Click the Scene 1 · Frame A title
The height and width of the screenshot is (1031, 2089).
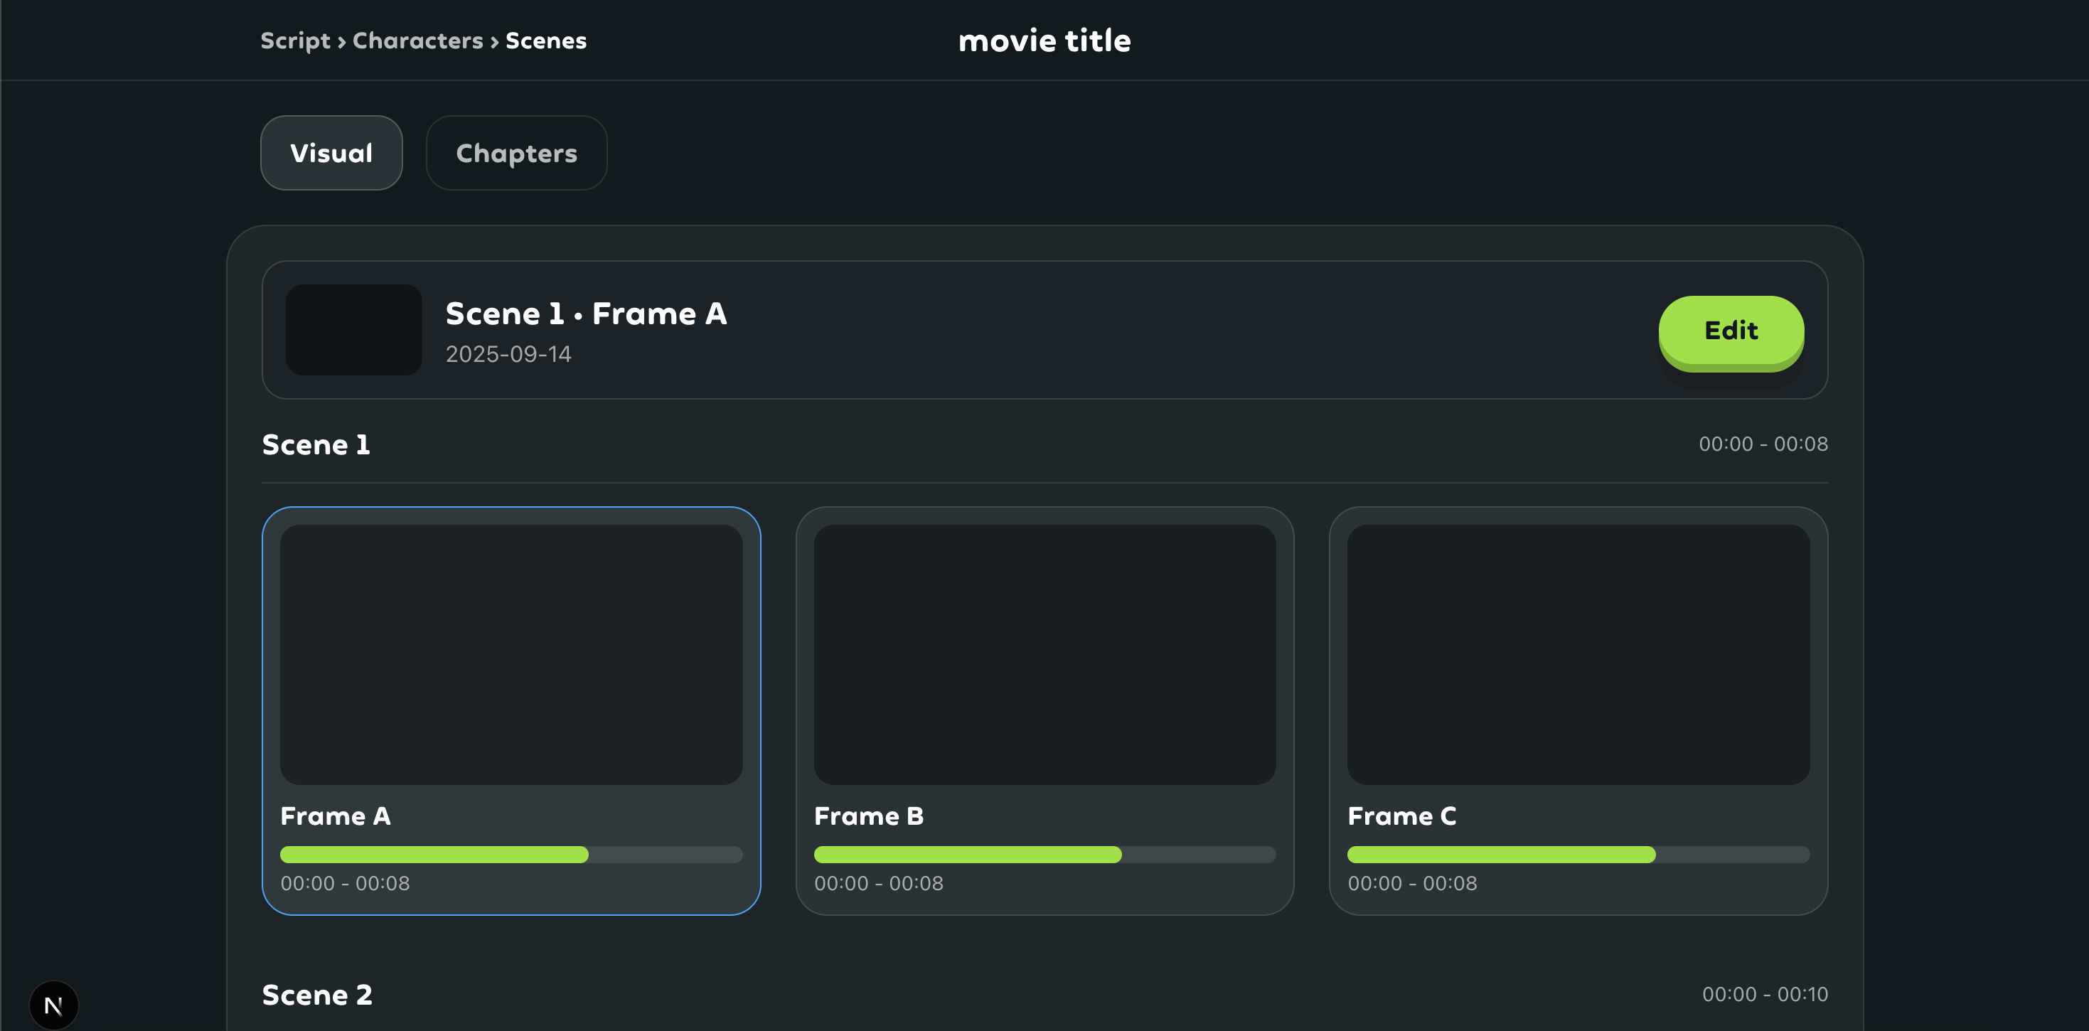585,314
